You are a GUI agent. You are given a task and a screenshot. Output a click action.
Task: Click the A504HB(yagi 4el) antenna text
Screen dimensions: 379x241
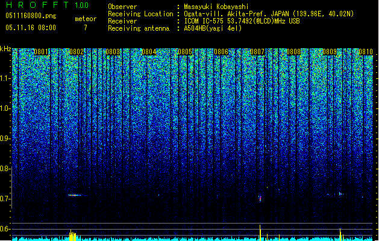213,28
